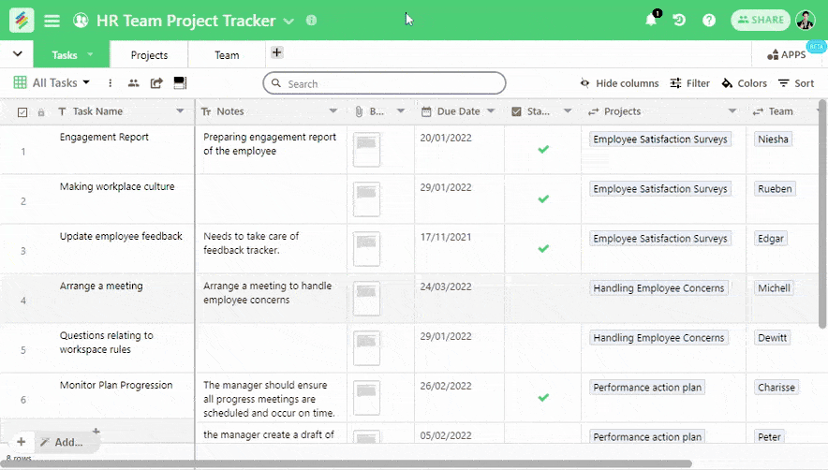The image size is (828, 470).
Task: Add a new table with plus icon
Action: coord(277,52)
